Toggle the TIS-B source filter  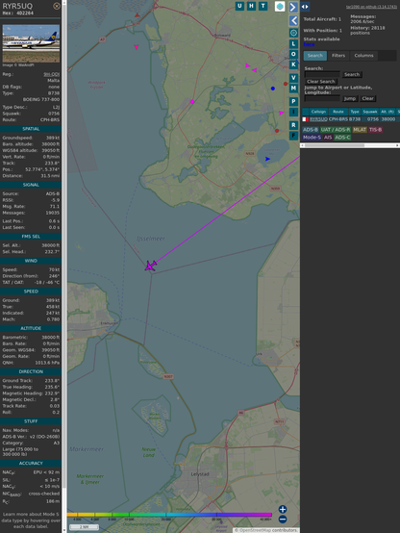[375, 130]
